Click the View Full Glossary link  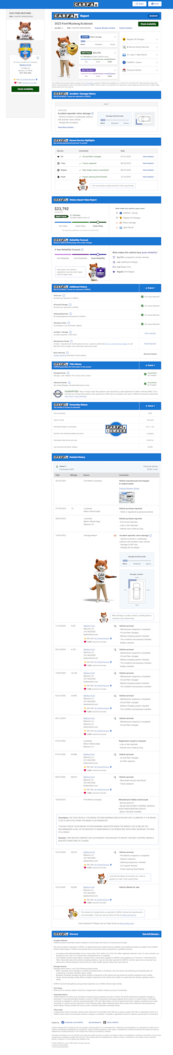click(151, 934)
